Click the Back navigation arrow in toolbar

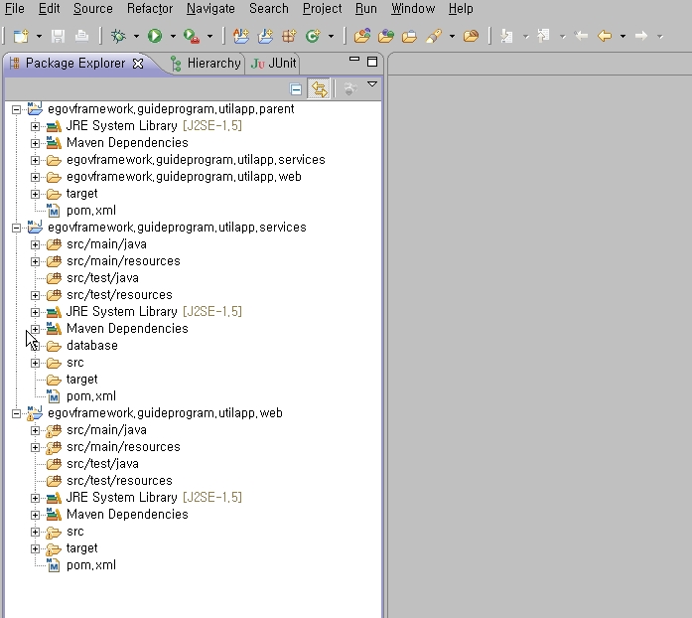(604, 36)
